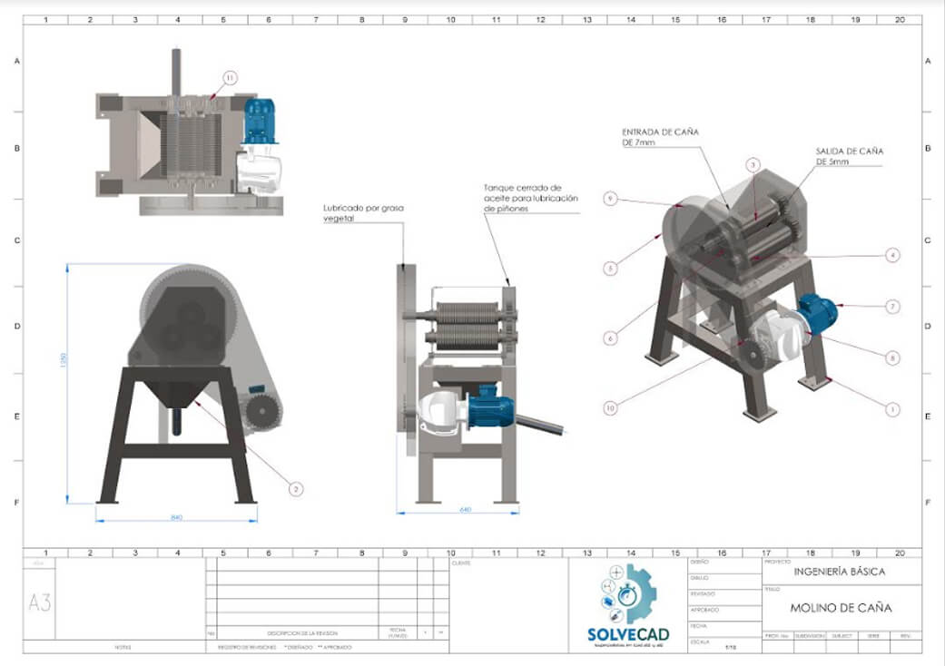Click balloon number 2 near the hopper
945x666 pixels.
(x=295, y=489)
